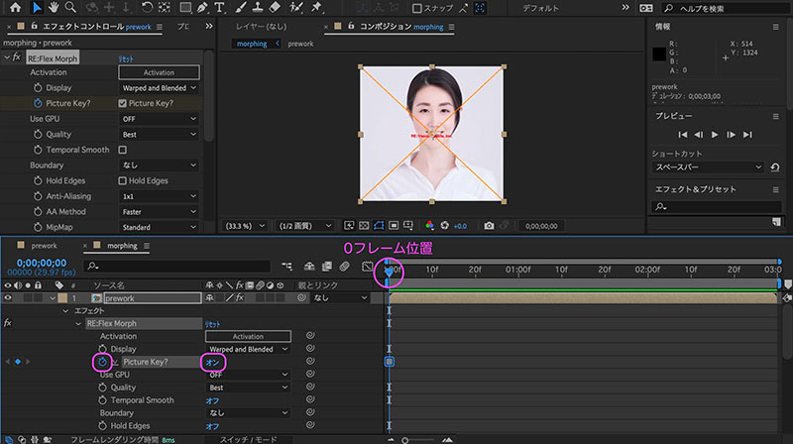Open the MipMap Standard dropdown
793x444 pixels.
coord(159,228)
